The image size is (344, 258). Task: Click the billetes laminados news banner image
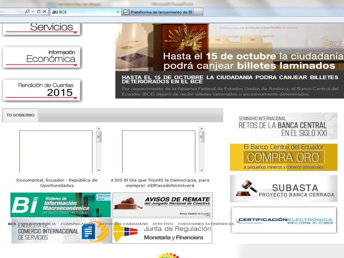click(x=229, y=47)
